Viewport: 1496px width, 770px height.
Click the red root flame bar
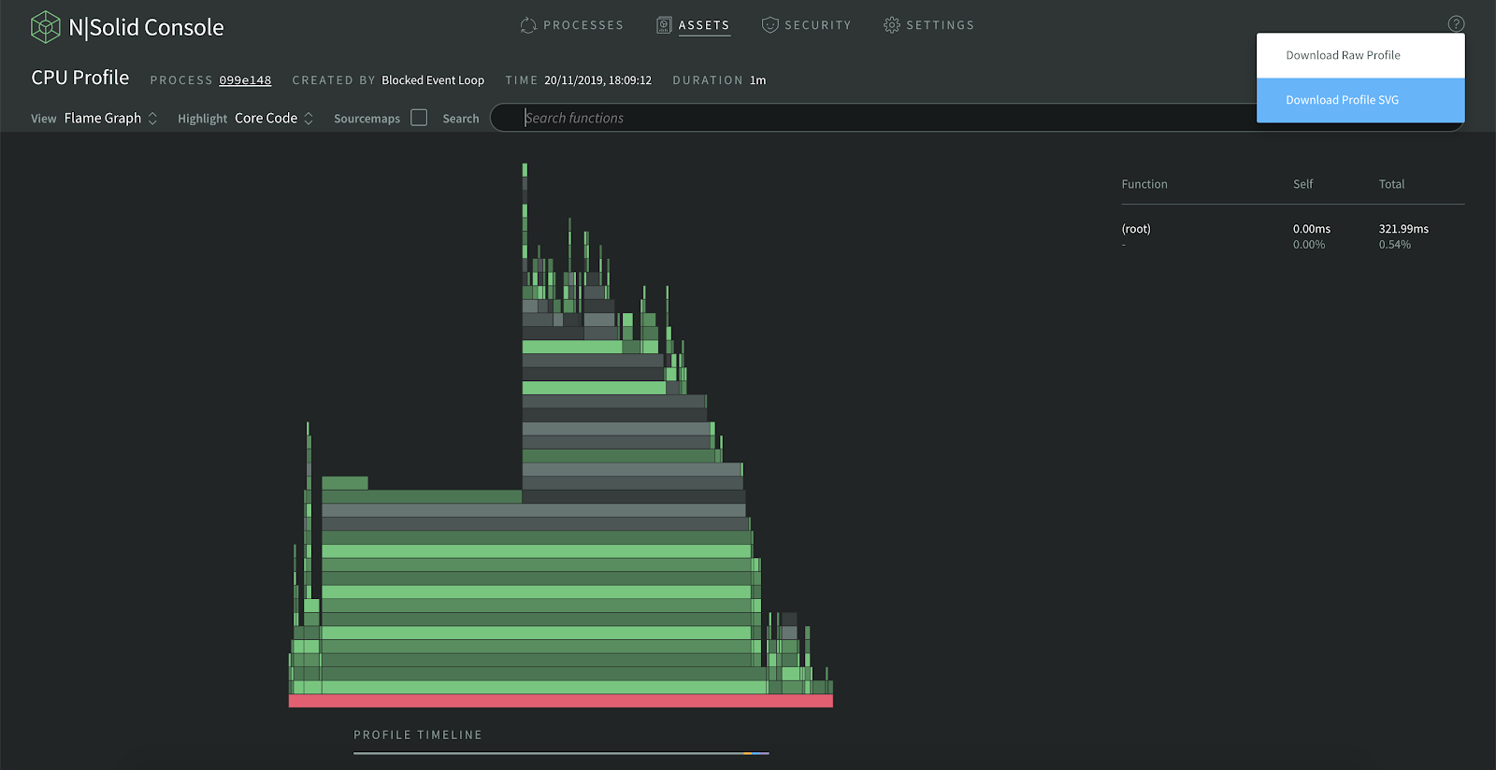coord(561,701)
